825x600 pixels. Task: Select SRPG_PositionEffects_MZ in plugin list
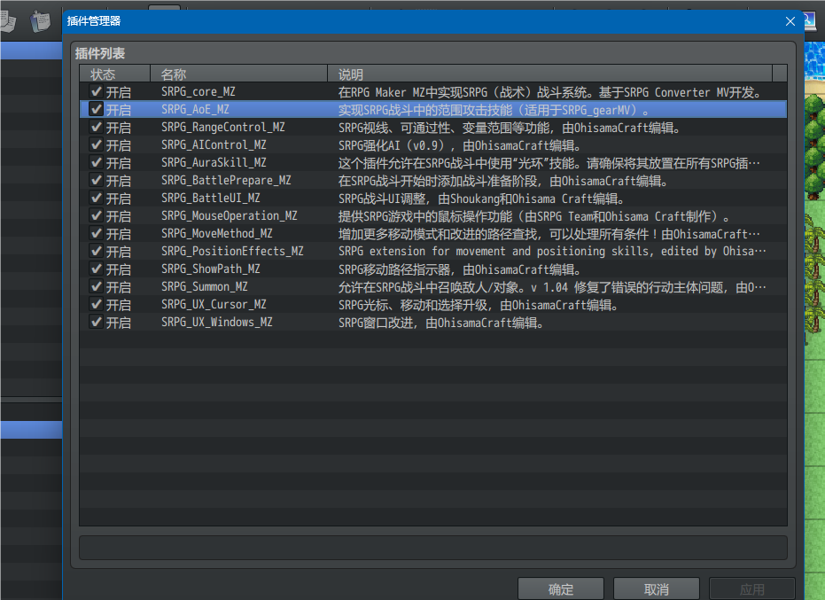433,252
